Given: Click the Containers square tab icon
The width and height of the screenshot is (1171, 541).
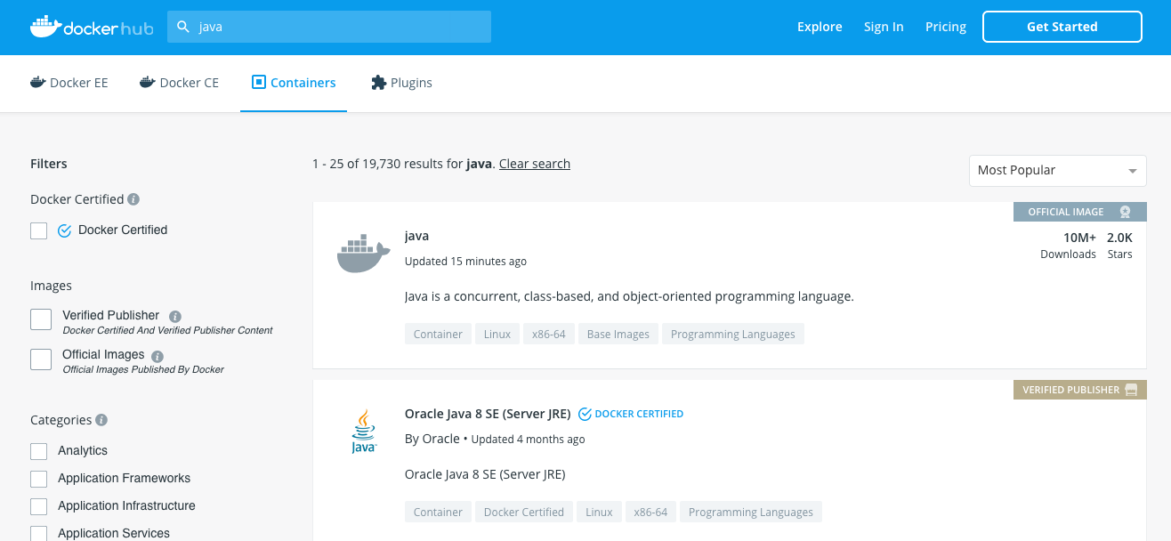Looking at the screenshot, I should coord(259,83).
